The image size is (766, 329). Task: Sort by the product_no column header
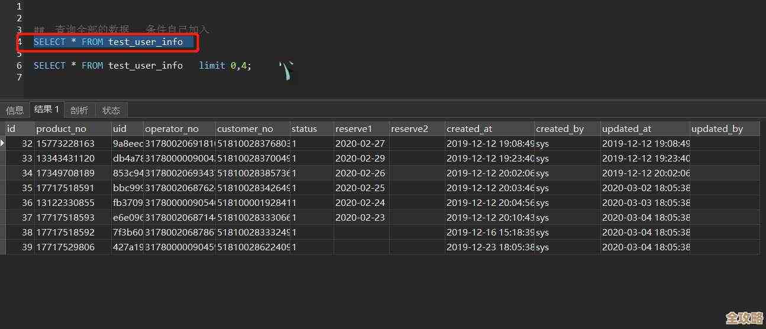point(73,128)
